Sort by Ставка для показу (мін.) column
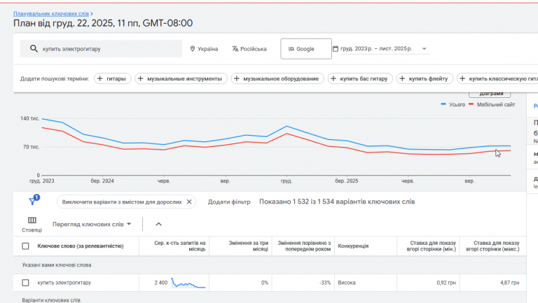Image resolution: width=538 pixels, height=303 pixels. click(431, 246)
